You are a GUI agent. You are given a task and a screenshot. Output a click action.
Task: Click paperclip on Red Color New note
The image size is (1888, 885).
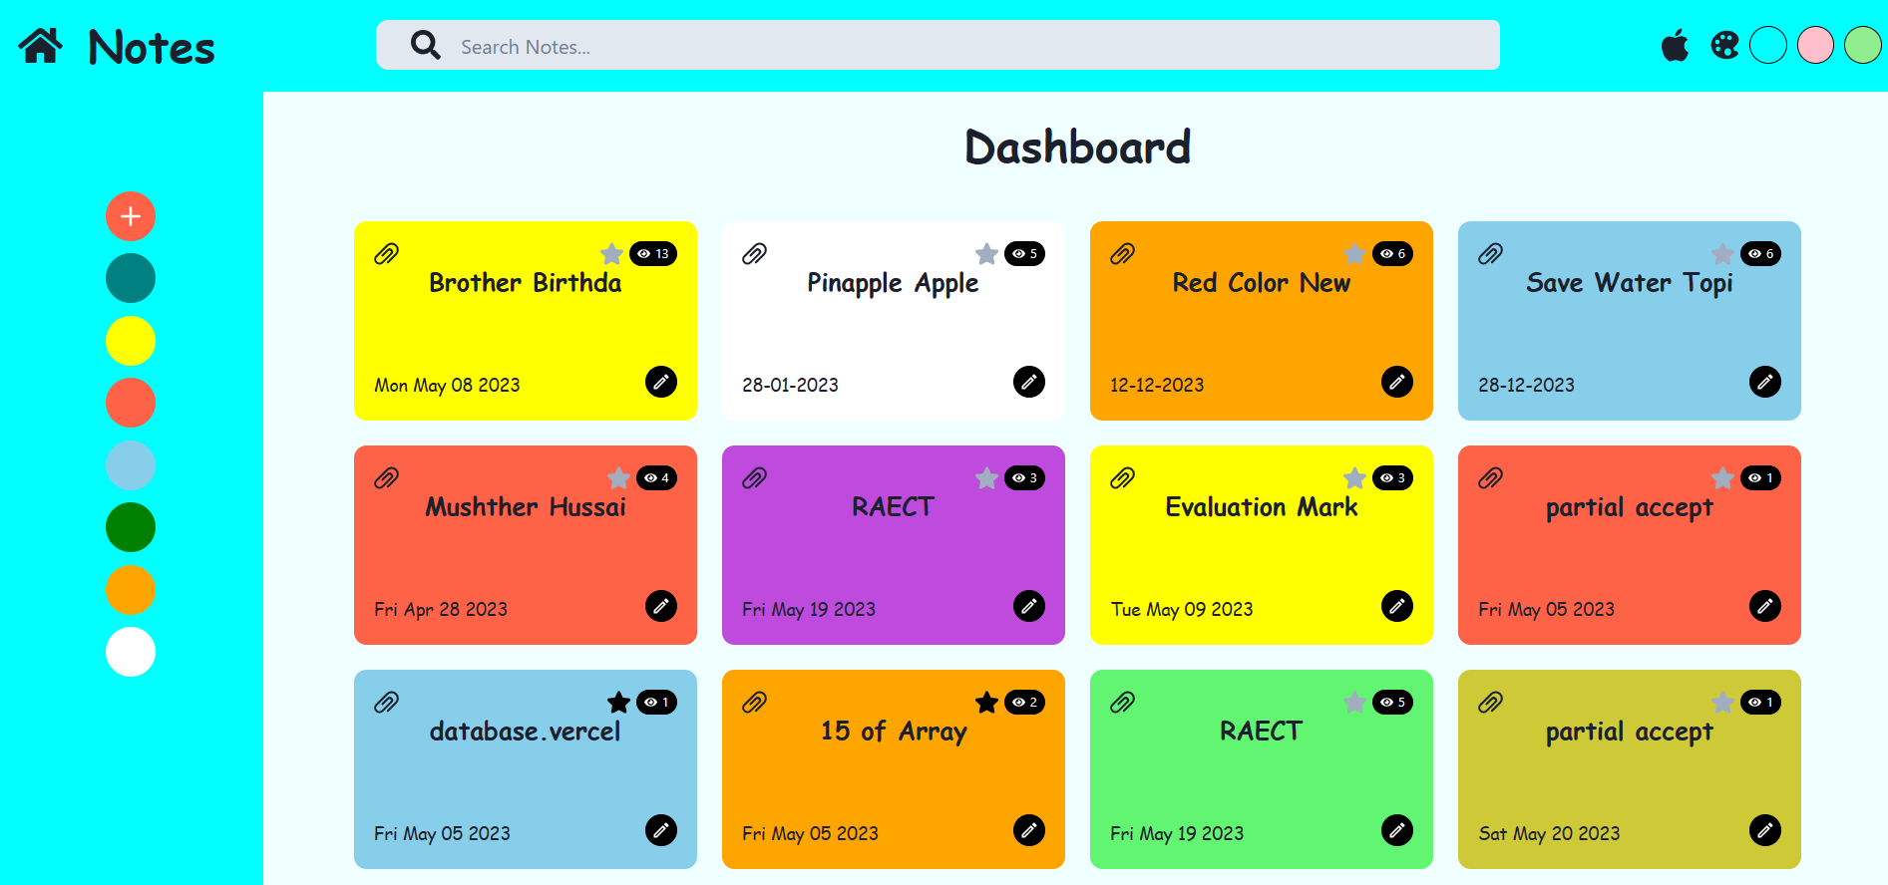pyautogui.click(x=1122, y=254)
